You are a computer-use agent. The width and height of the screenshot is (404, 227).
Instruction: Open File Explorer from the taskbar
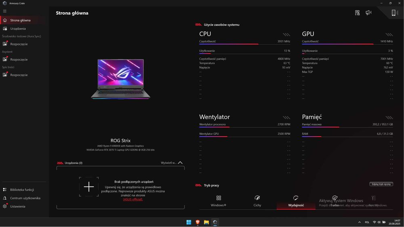206,223
